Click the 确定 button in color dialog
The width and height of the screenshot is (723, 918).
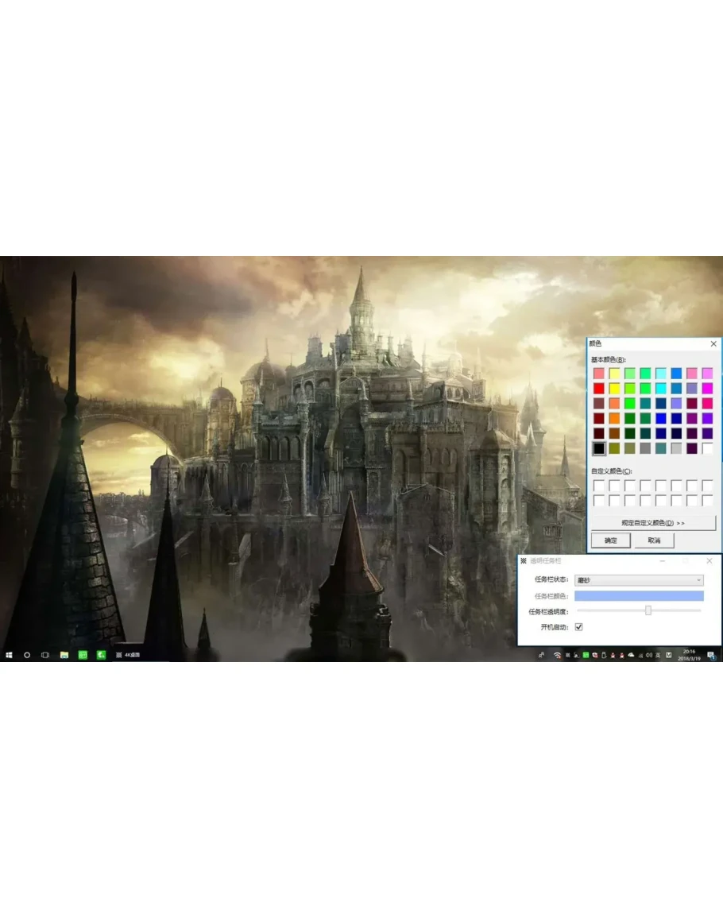[611, 540]
